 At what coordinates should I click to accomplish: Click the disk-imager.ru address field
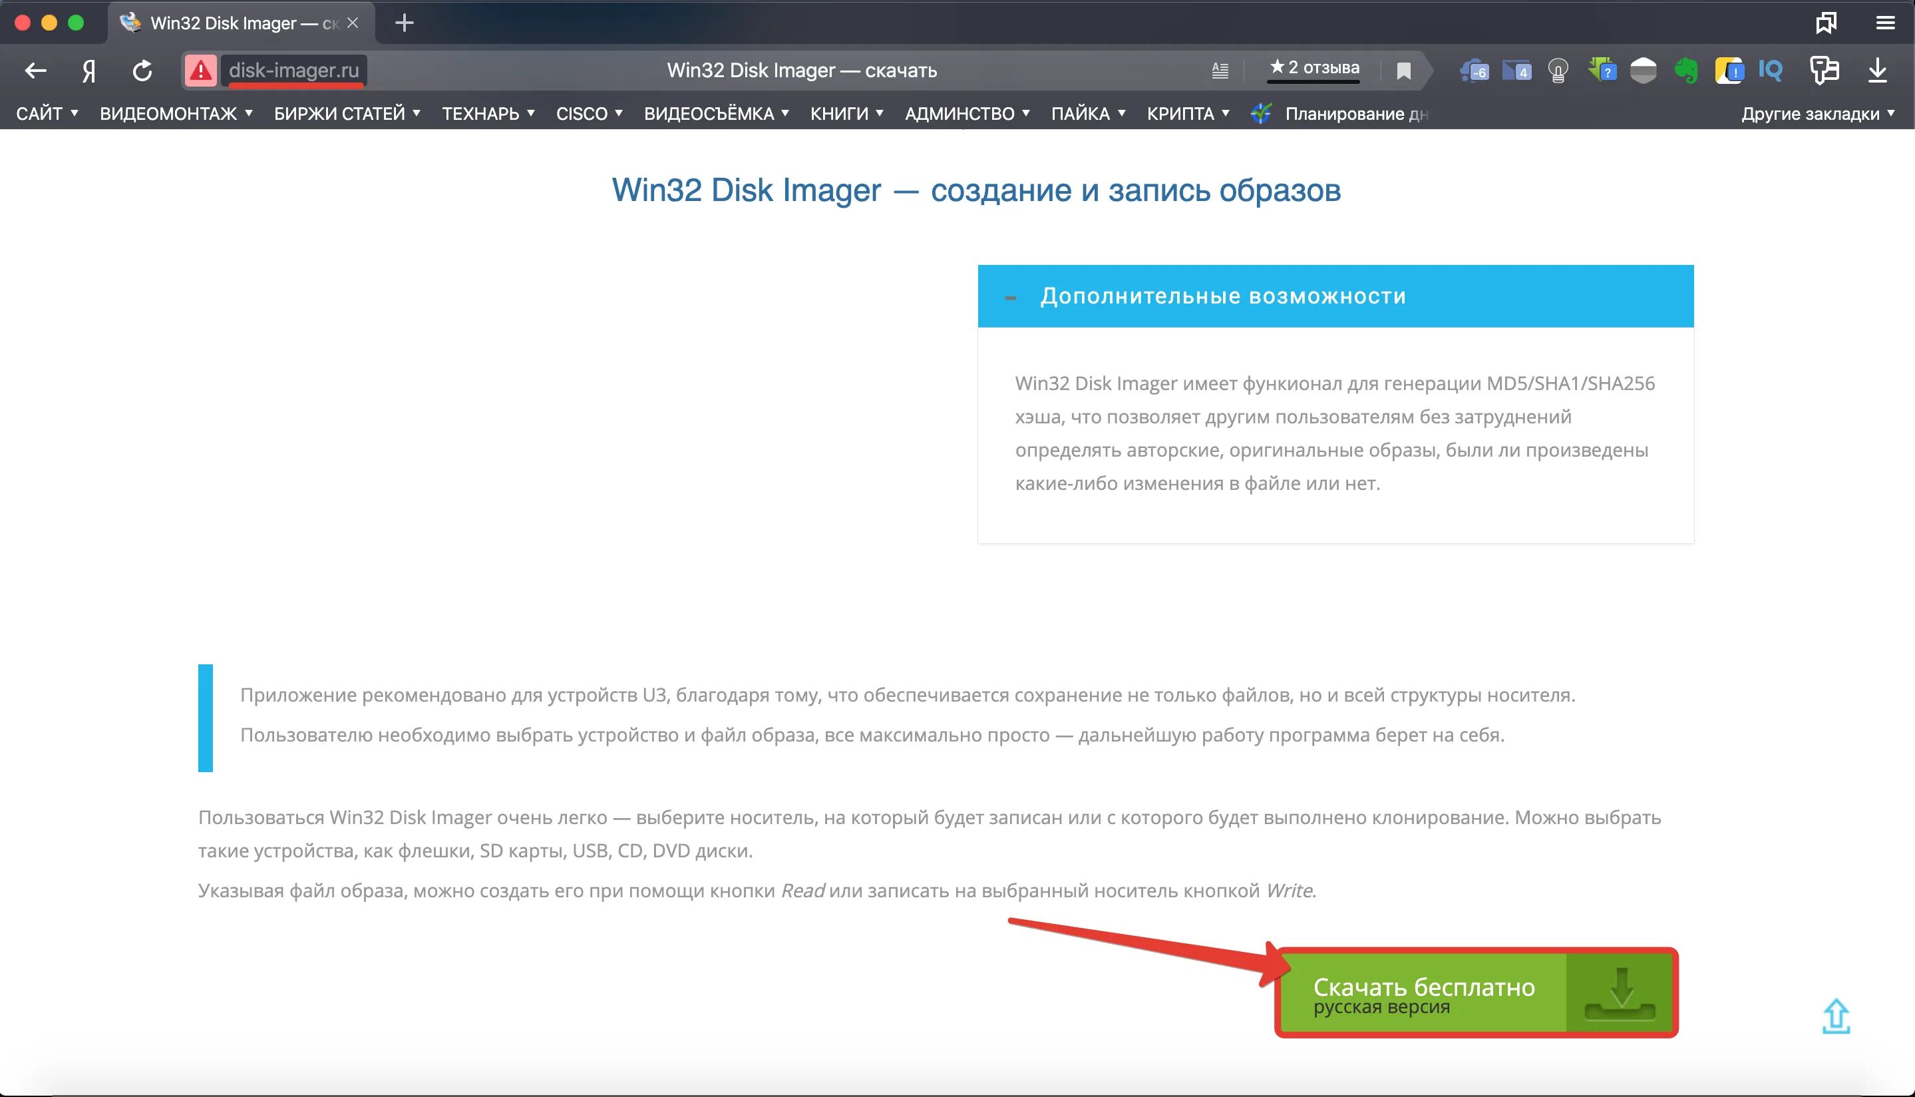click(x=293, y=71)
